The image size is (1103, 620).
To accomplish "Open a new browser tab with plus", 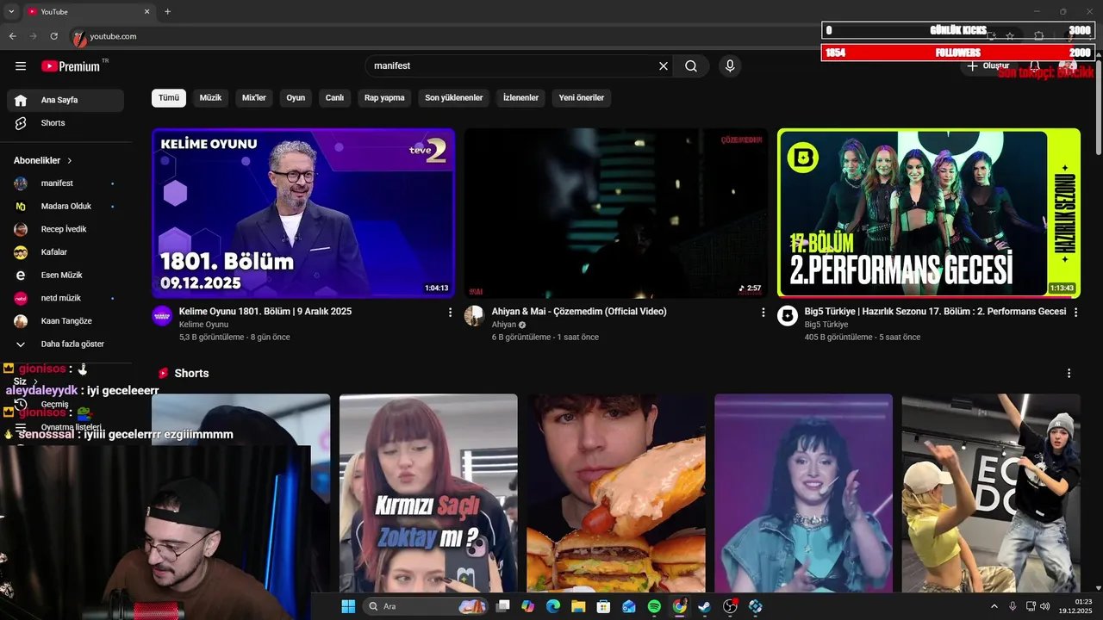I will (x=167, y=11).
